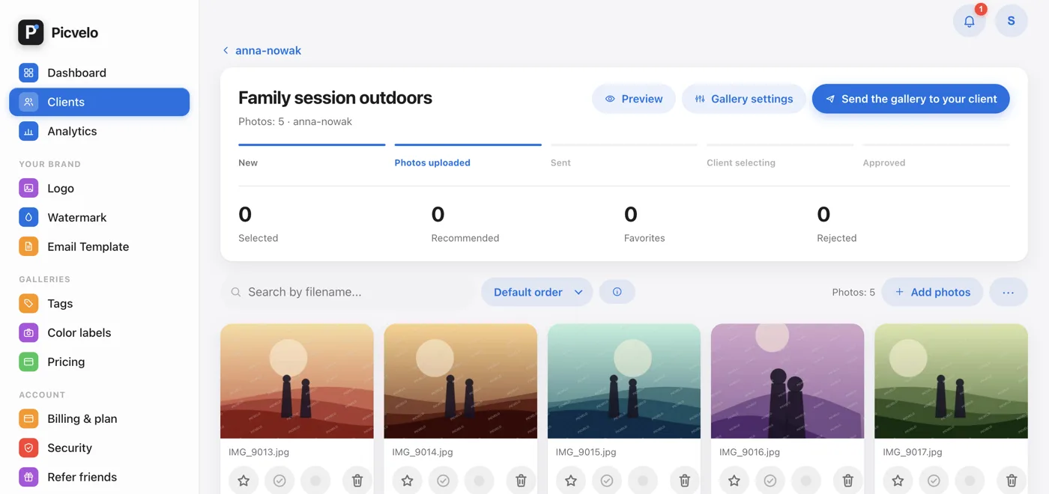The height and width of the screenshot is (494, 1049).
Task: Set color label circle on IMG_9015.jpg
Action: [642, 481]
